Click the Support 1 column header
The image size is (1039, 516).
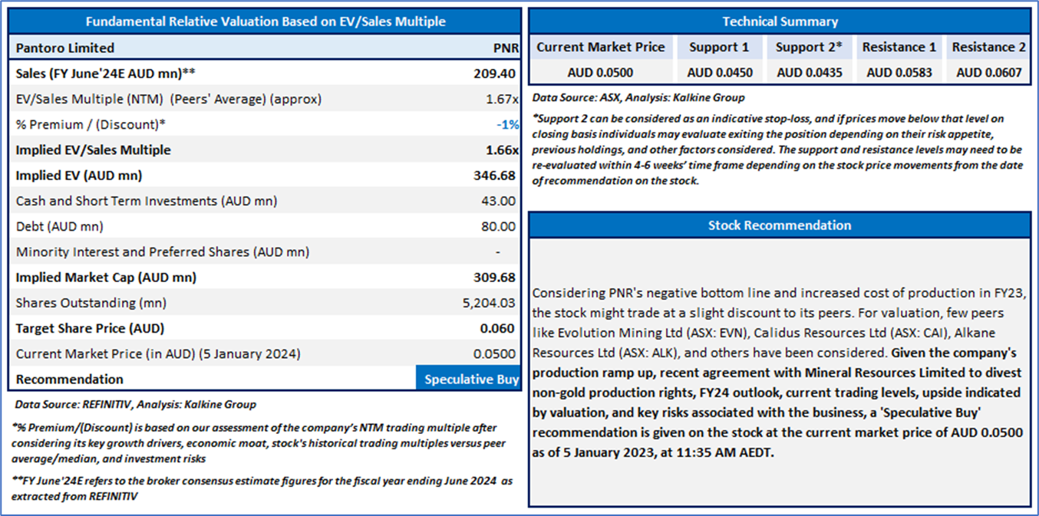click(719, 48)
